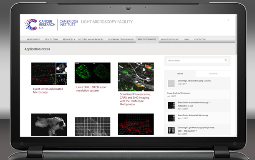255x160 pixels.
Task: Click the Cambridge Institute logo text
Action: point(68,23)
